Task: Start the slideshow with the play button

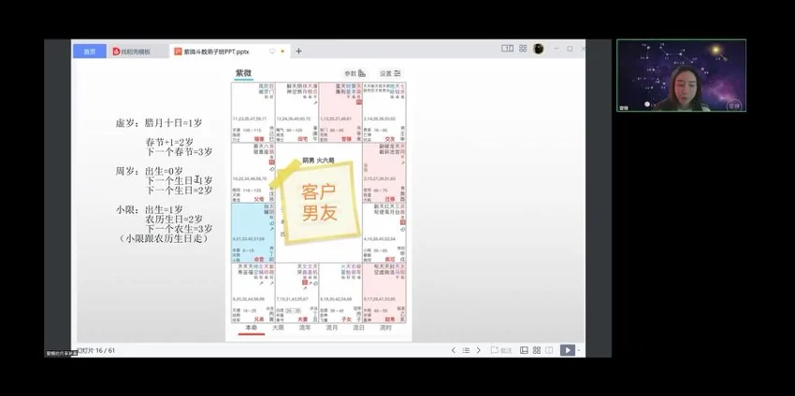Action: click(x=568, y=350)
